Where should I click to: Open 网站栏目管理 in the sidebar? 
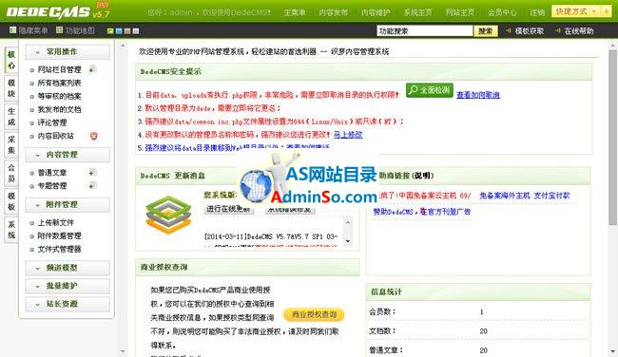[59, 69]
